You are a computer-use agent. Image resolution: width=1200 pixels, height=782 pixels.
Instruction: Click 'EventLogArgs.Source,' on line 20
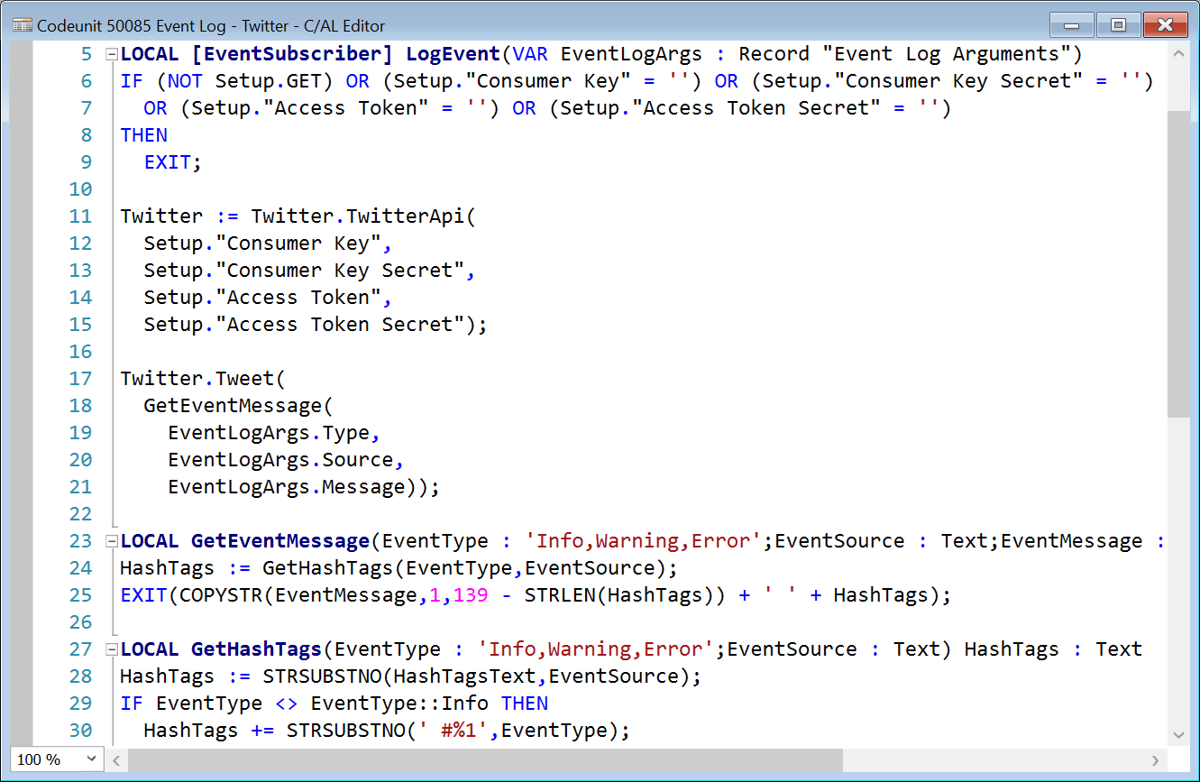click(287, 460)
